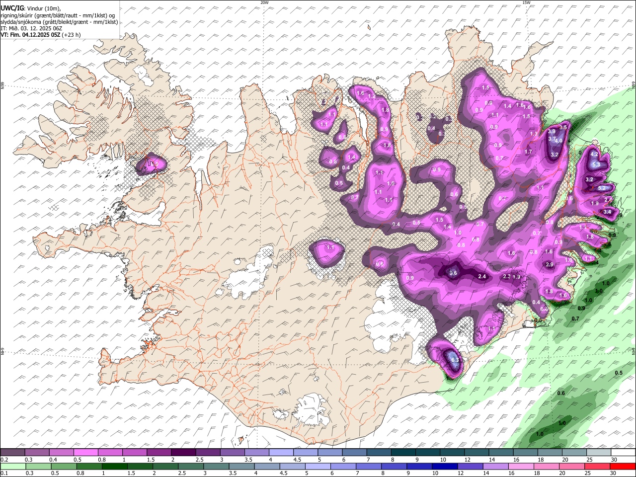636x477 pixels.
Task: Click the '3.4' value on the map
Action: (607, 212)
